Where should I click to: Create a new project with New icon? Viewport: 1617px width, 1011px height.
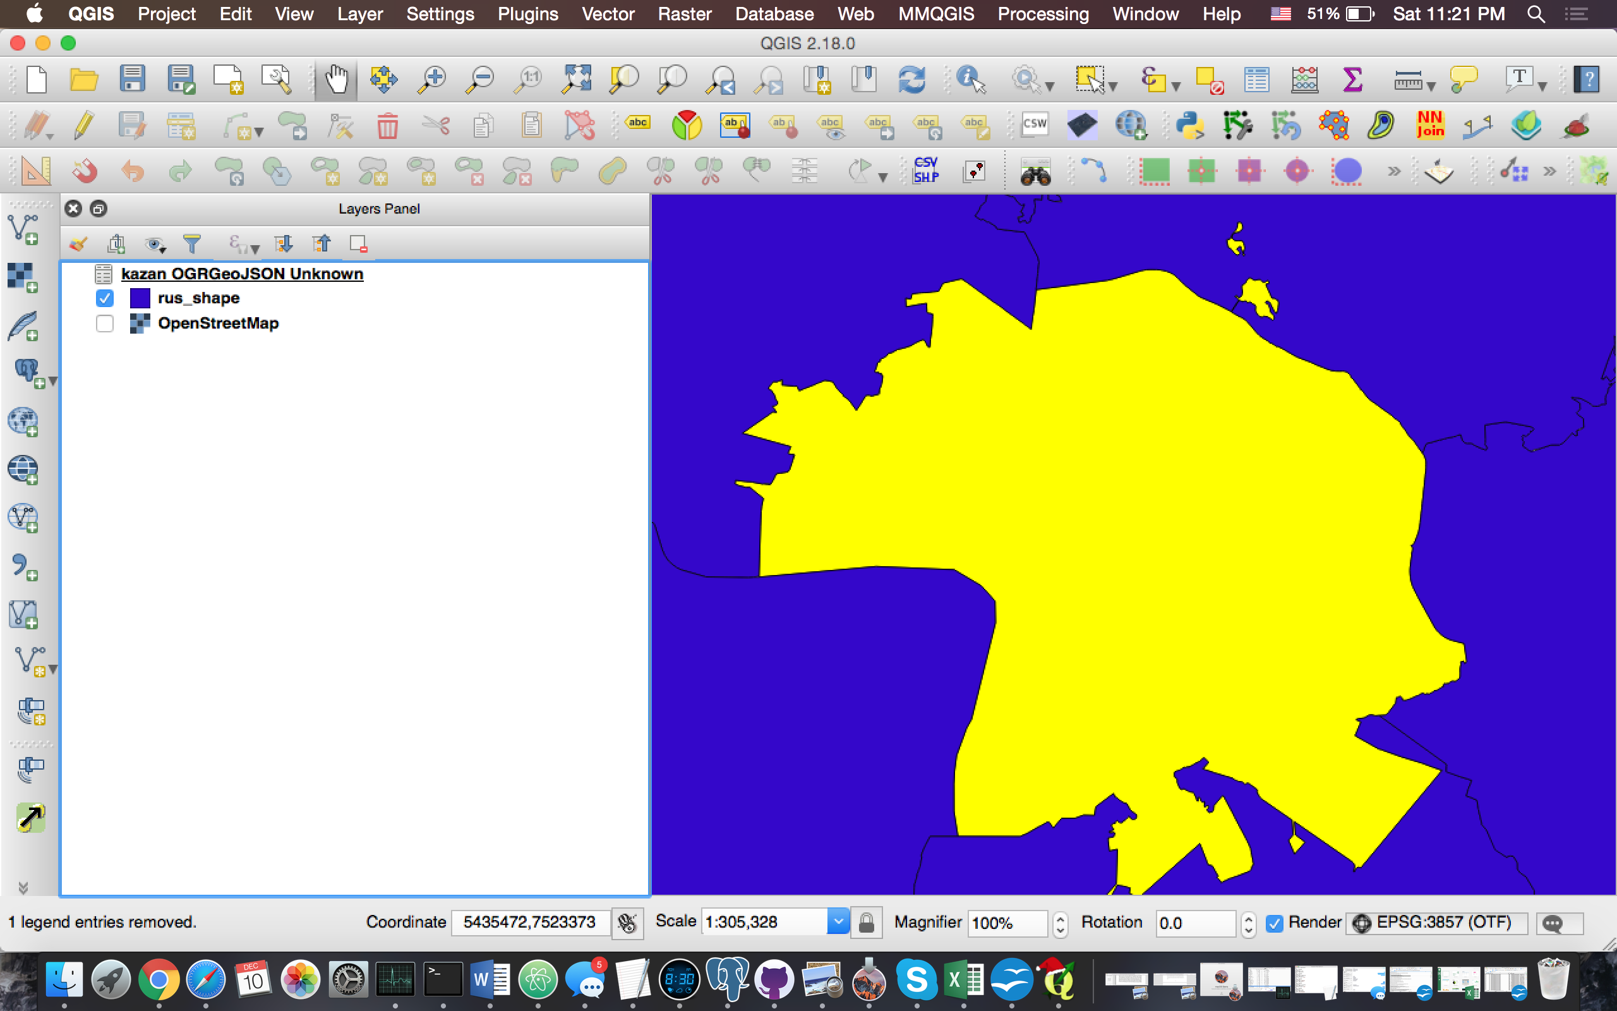tap(36, 80)
